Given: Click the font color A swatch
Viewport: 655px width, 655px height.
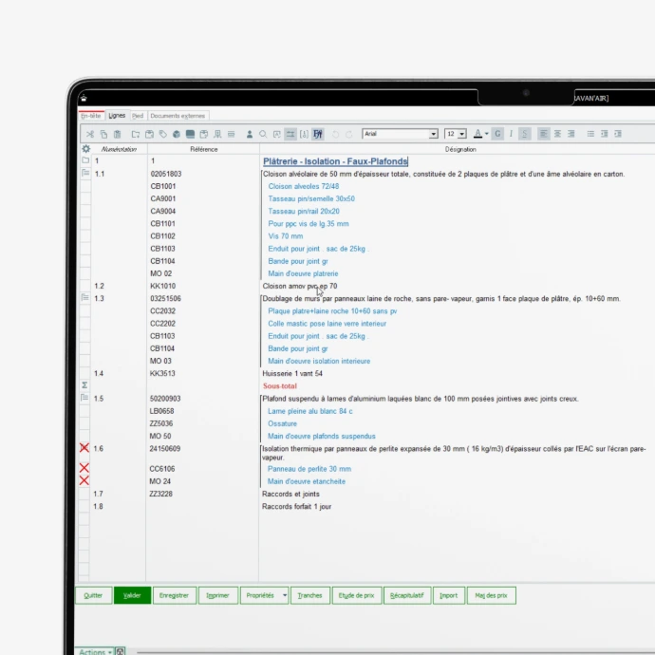Looking at the screenshot, I should pos(477,134).
